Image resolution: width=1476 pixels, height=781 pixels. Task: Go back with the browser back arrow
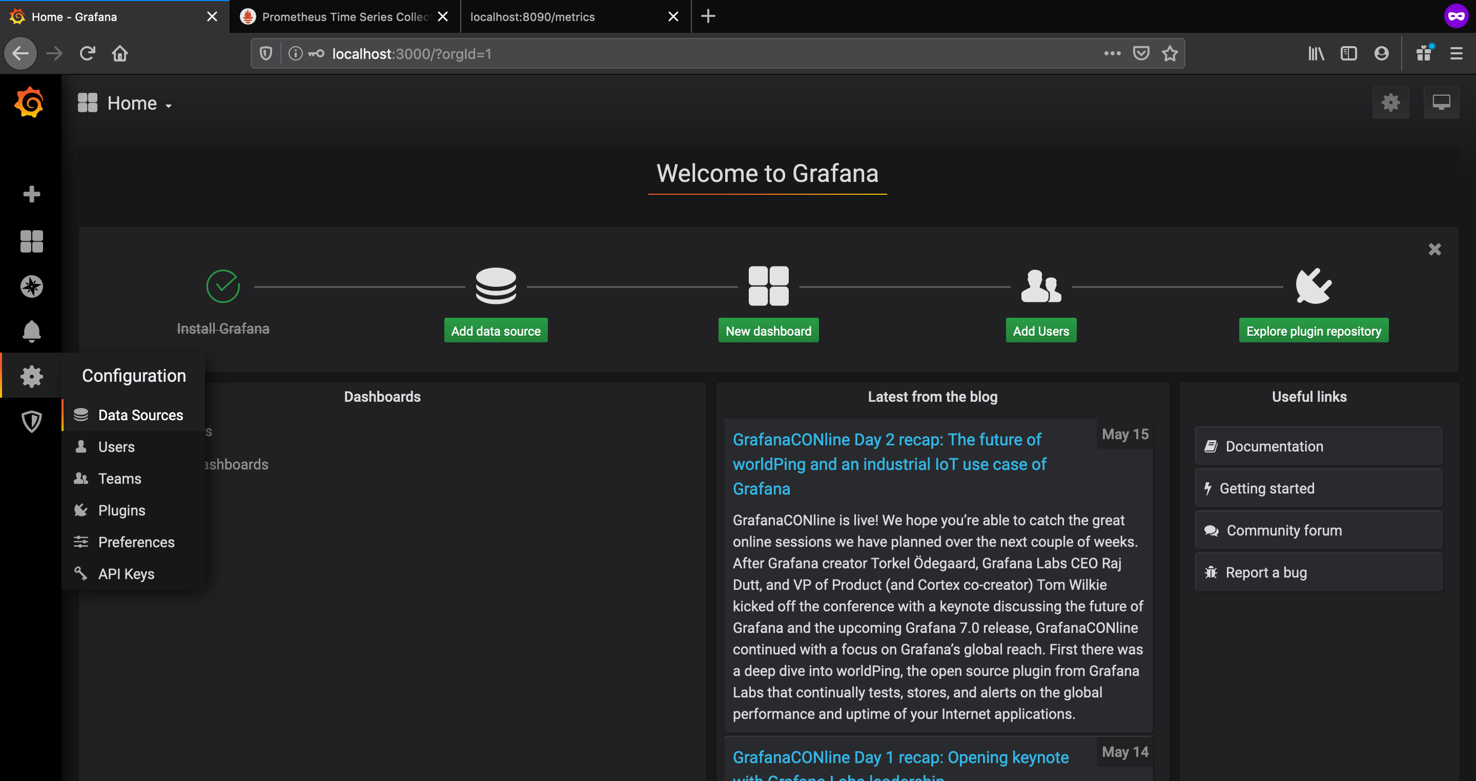pos(20,53)
